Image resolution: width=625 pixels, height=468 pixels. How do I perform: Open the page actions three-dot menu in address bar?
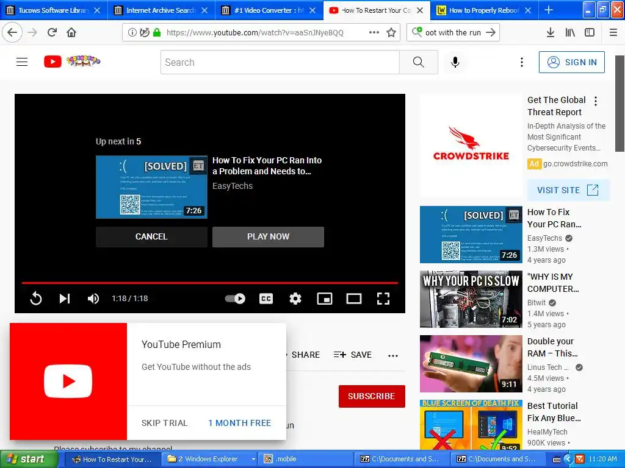click(x=374, y=33)
